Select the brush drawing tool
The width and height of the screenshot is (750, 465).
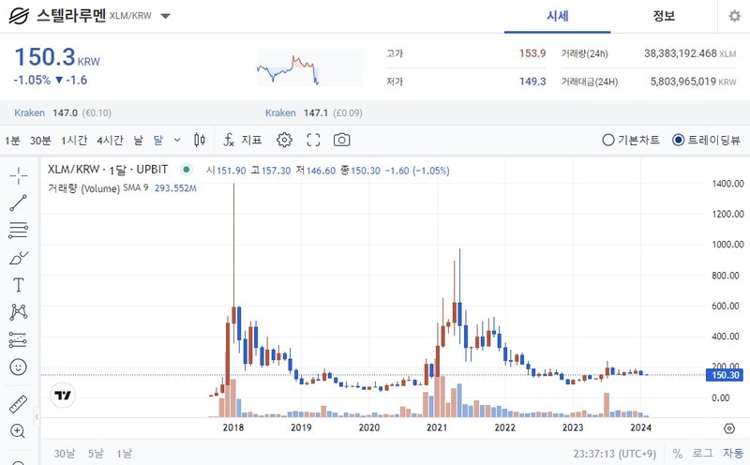click(x=18, y=258)
